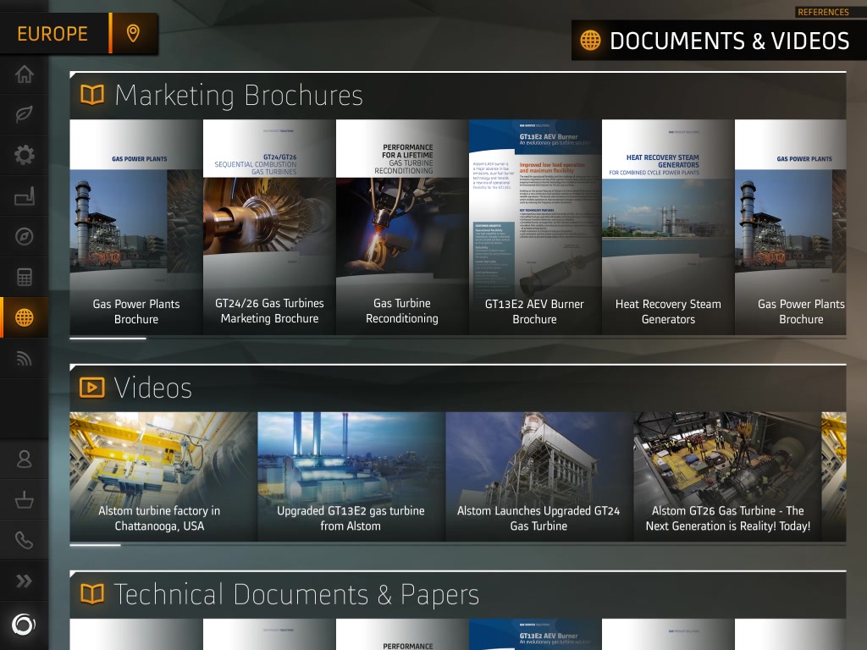This screenshot has width=867, height=650.
Task: Click the Alstom swirl logo icon
Action: 25,625
